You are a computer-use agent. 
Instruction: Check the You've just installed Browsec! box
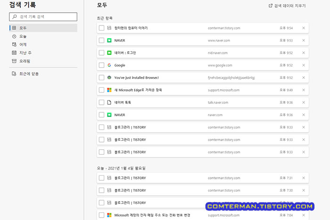pos(101,77)
